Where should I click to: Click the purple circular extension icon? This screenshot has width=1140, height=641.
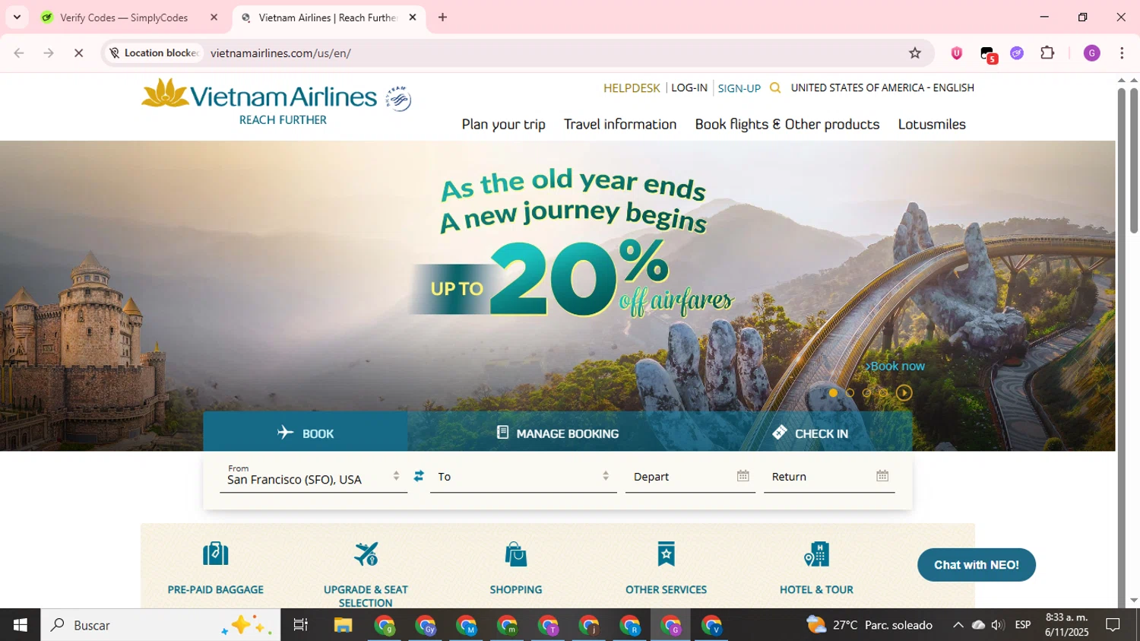pyautogui.click(x=1017, y=53)
